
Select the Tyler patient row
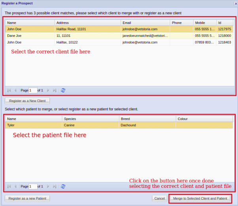(x=119, y=125)
